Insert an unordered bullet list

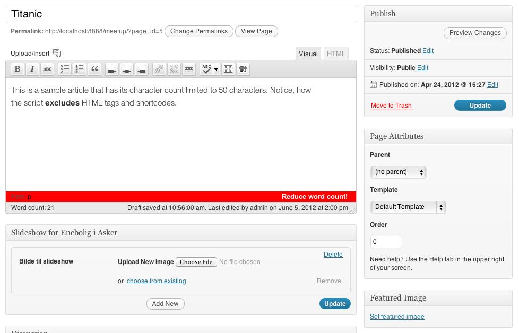pyautogui.click(x=65, y=69)
